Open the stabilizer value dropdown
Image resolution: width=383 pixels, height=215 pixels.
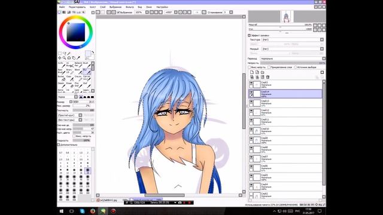[231, 12]
